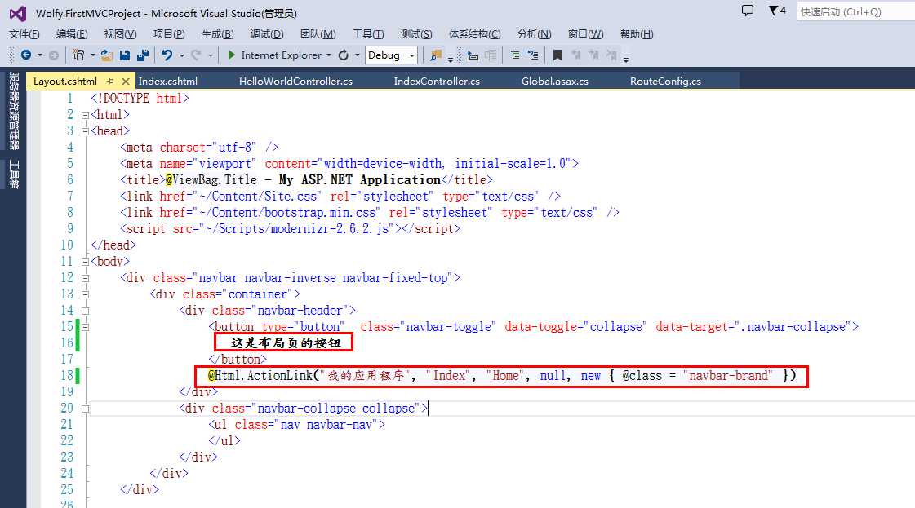Screen dimensions: 915x508
Task: Open the 文件(F) menu
Action: [x=24, y=33]
